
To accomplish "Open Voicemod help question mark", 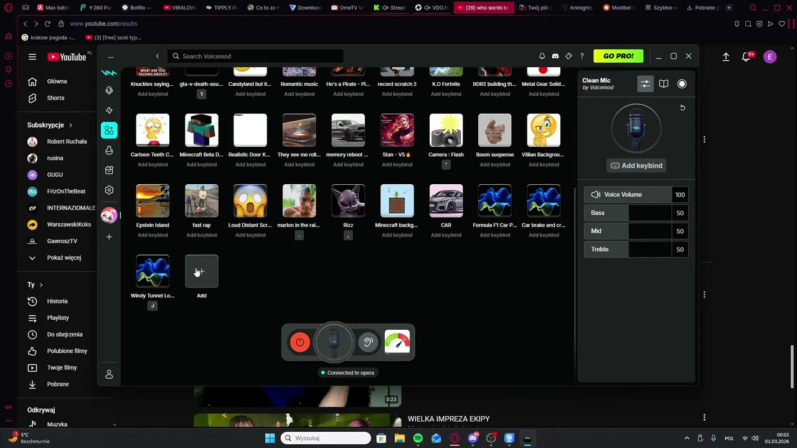I will [x=582, y=56].
